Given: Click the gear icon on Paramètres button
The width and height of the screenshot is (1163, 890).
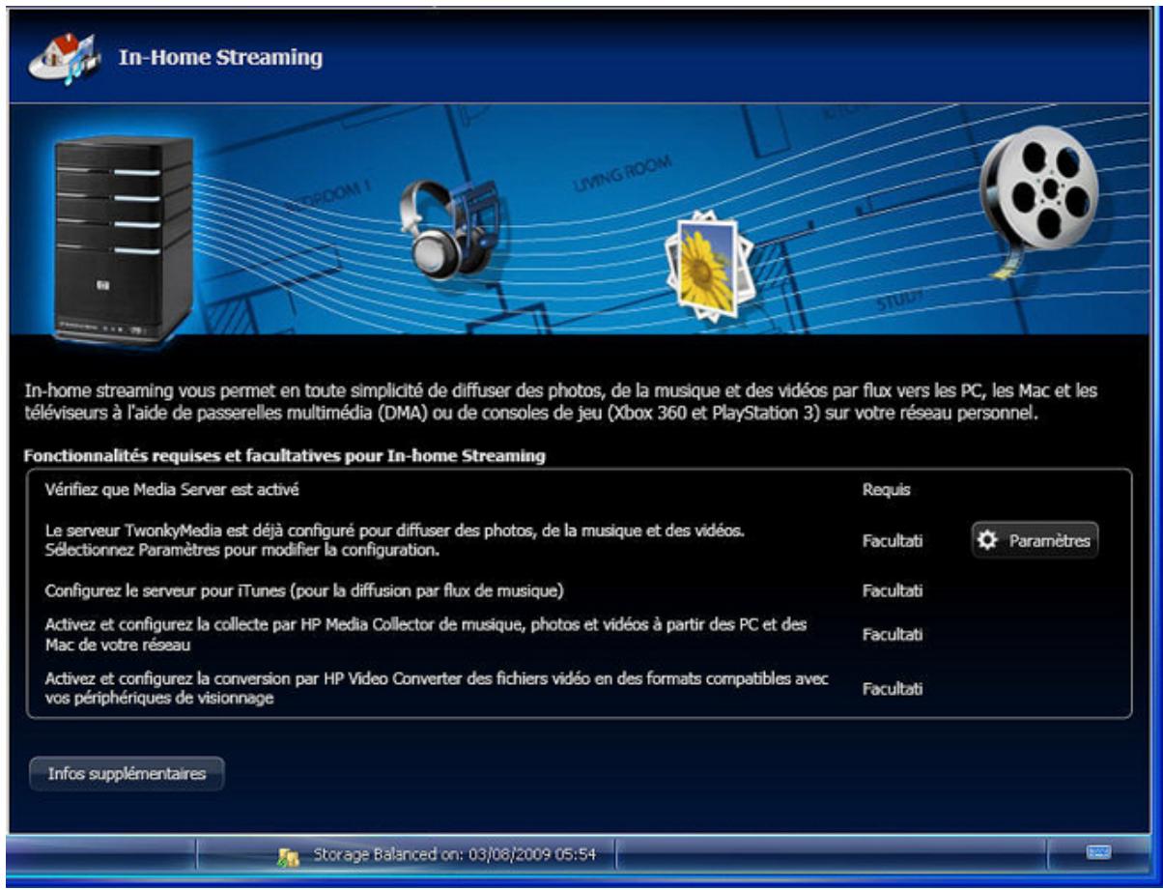Looking at the screenshot, I should point(987,541).
